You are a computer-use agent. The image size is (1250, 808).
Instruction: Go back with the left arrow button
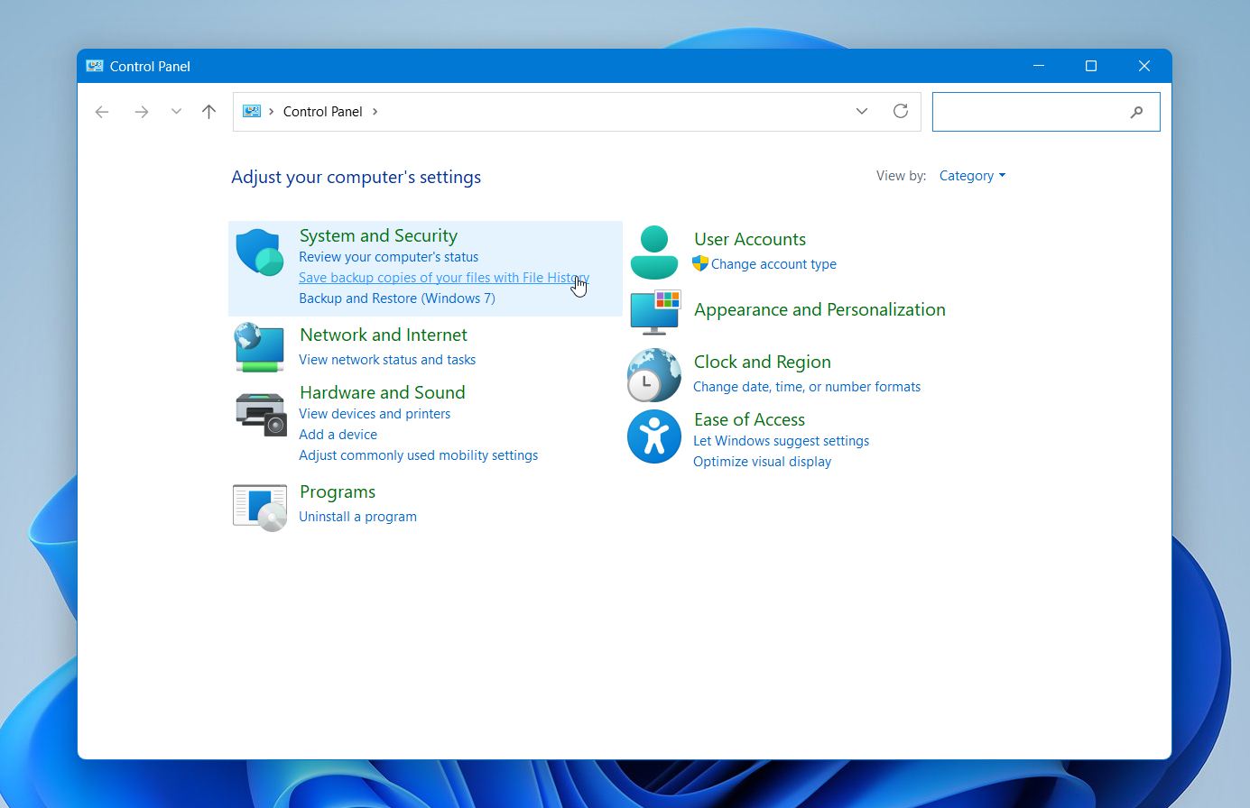coord(102,112)
